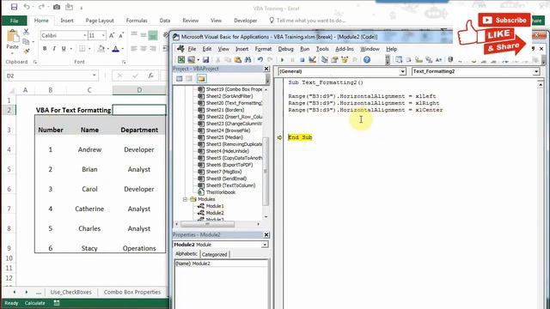Screen dimensions: 550x309
Task: Select Sheet21 (Borders) in the project tree
Action: (225, 110)
